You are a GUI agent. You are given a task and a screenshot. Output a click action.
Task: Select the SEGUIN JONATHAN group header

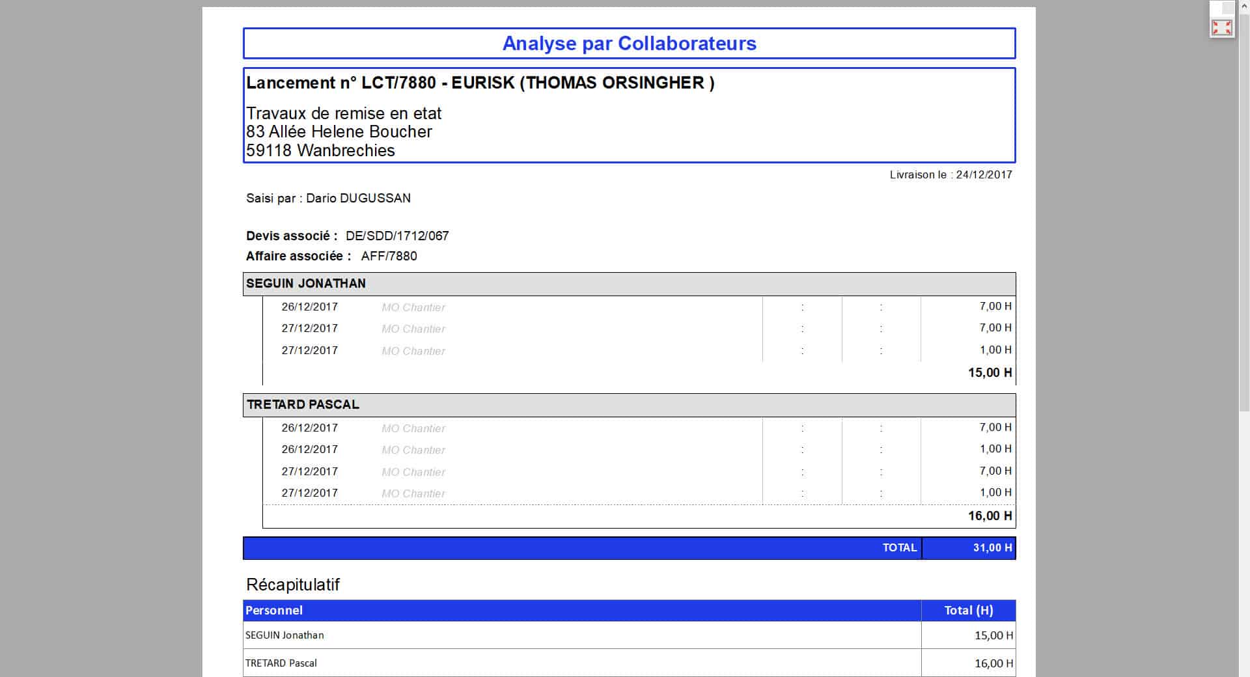(306, 284)
